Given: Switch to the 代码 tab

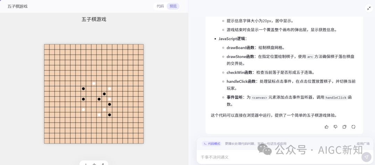Looking at the screenshot, I should coord(160,6).
